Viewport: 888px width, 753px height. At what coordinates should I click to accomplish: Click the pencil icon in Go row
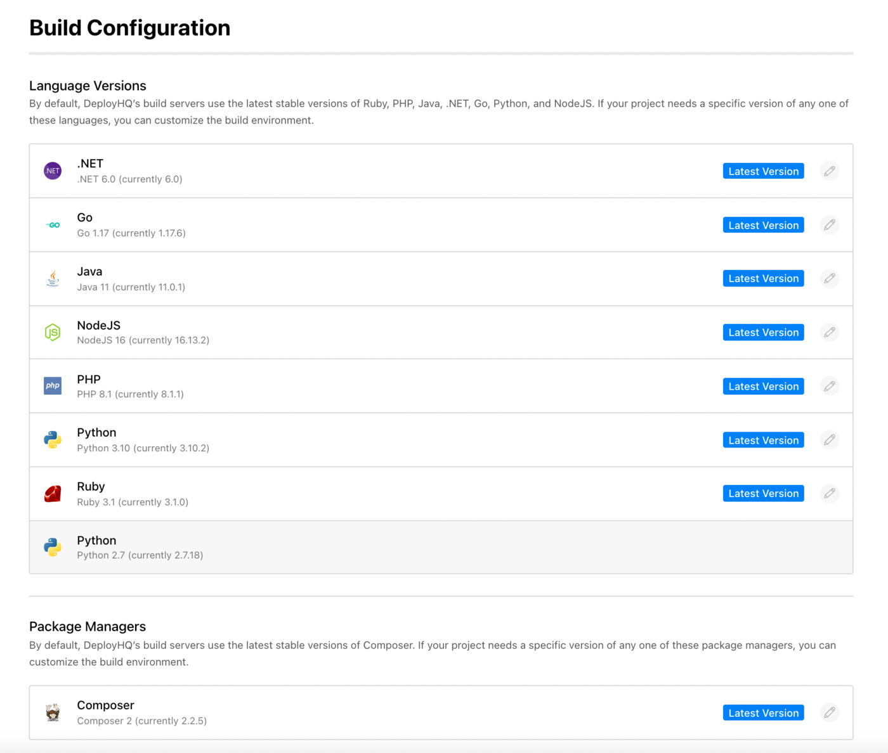(x=830, y=225)
